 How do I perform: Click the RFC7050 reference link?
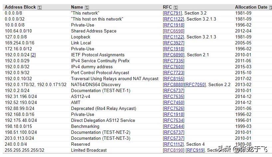[195, 85]
